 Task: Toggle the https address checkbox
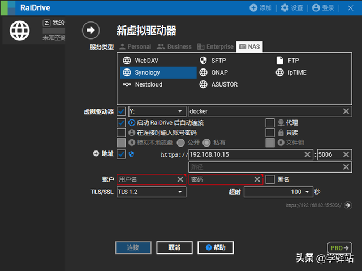(121, 154)
